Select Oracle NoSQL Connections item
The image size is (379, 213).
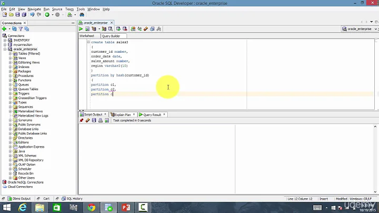[25, 182]
